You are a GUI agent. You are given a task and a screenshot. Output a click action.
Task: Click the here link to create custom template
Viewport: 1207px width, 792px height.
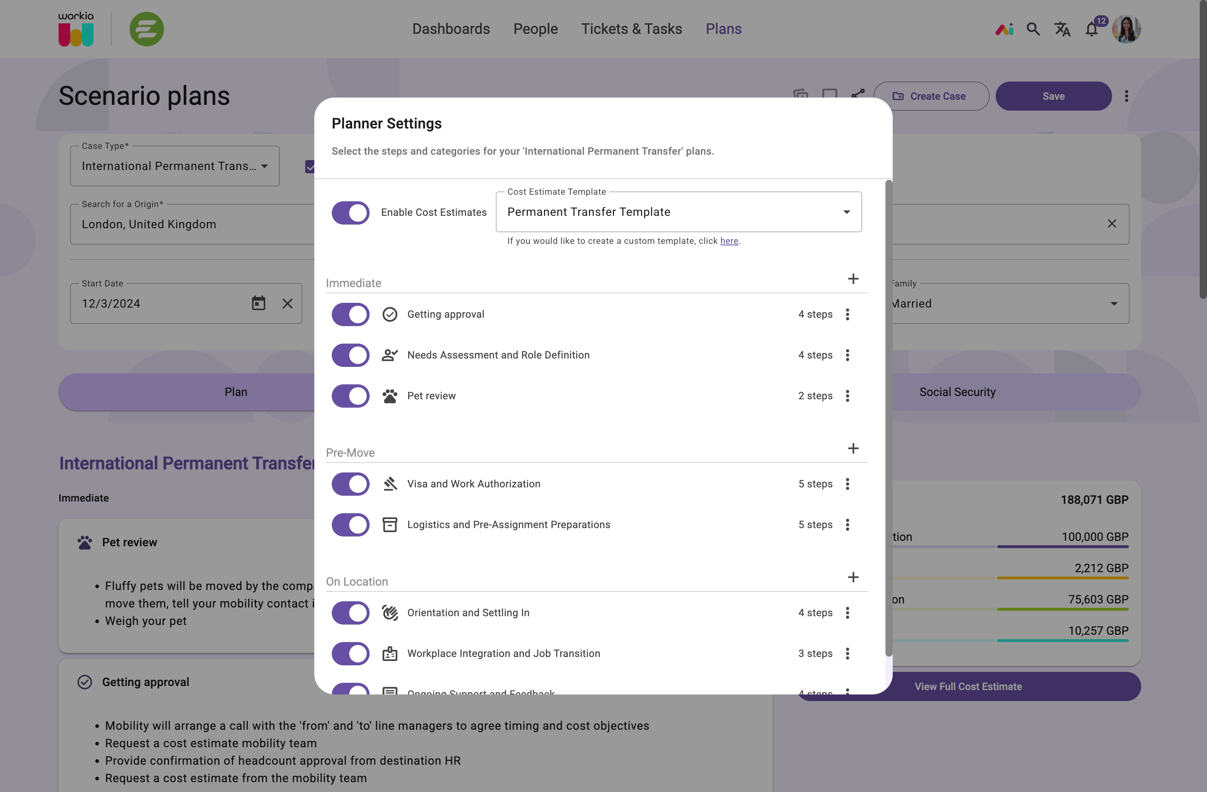pos(729,241)
